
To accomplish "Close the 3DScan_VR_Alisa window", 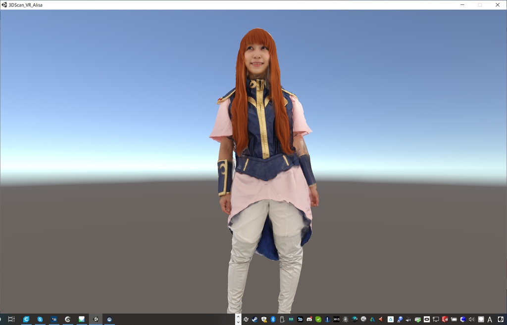I will point(498,5).
